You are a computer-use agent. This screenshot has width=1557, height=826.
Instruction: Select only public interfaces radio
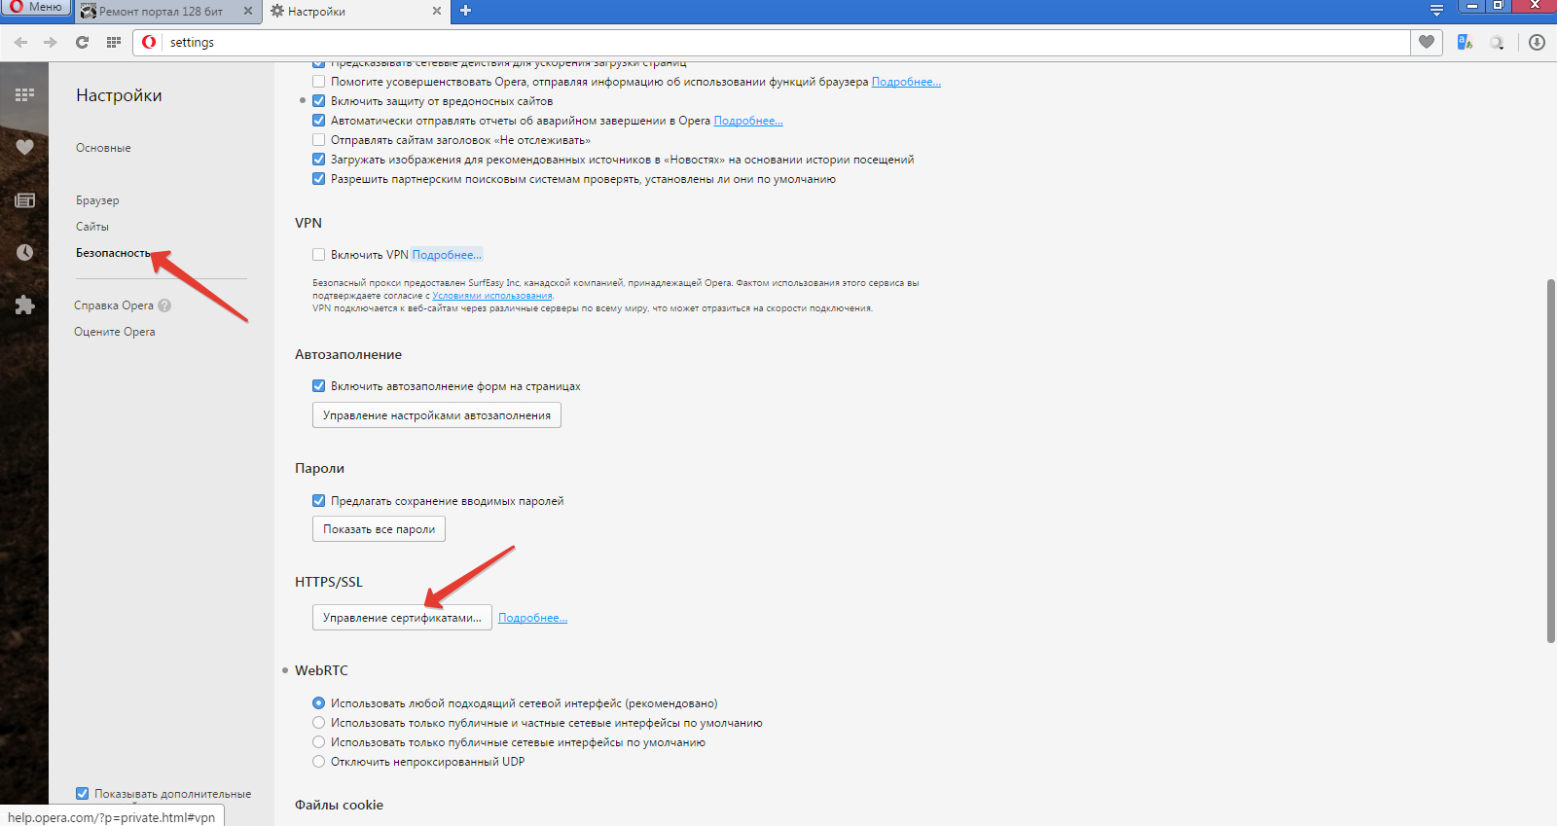point(318,742)
